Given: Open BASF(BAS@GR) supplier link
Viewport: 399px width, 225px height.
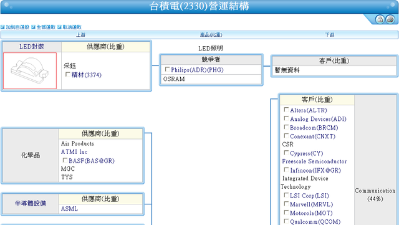Looking at the screenshot, I should pos(92,161).
